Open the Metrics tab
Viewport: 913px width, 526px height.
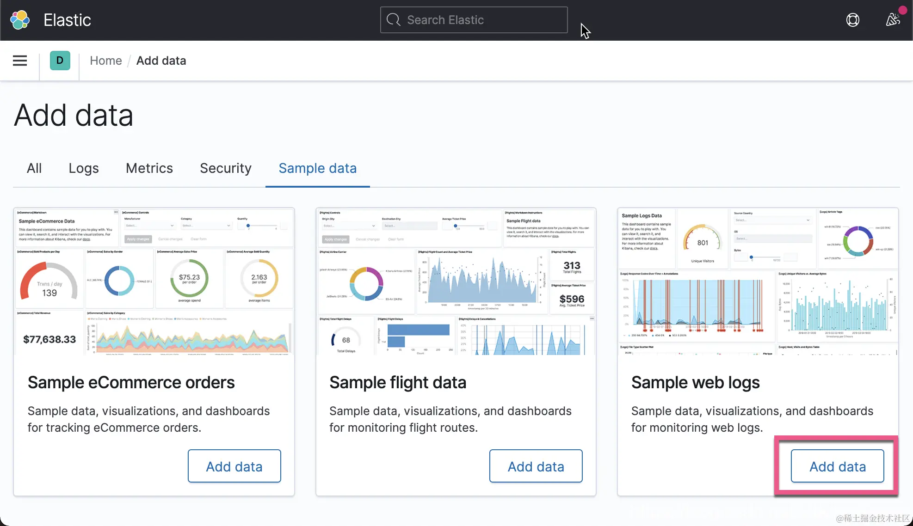click(149, 168)
